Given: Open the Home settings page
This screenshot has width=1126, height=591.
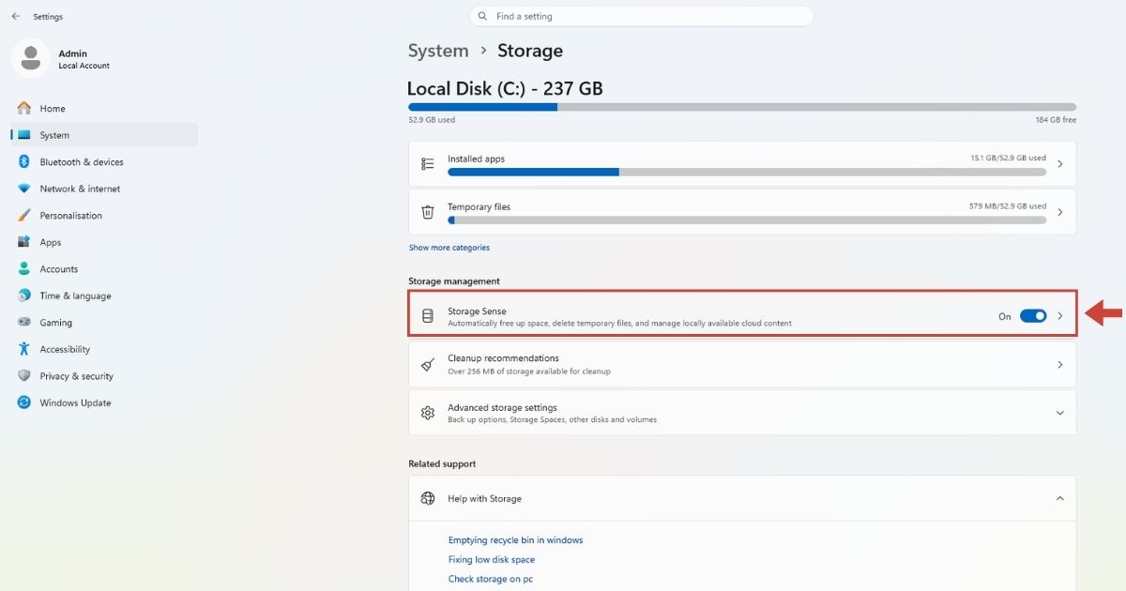Looking at the screenshot, I should tap(104, 108).
